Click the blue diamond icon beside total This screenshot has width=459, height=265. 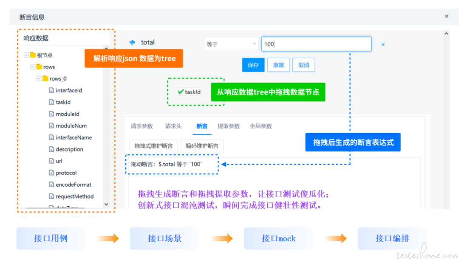click(x=132, y=43)
